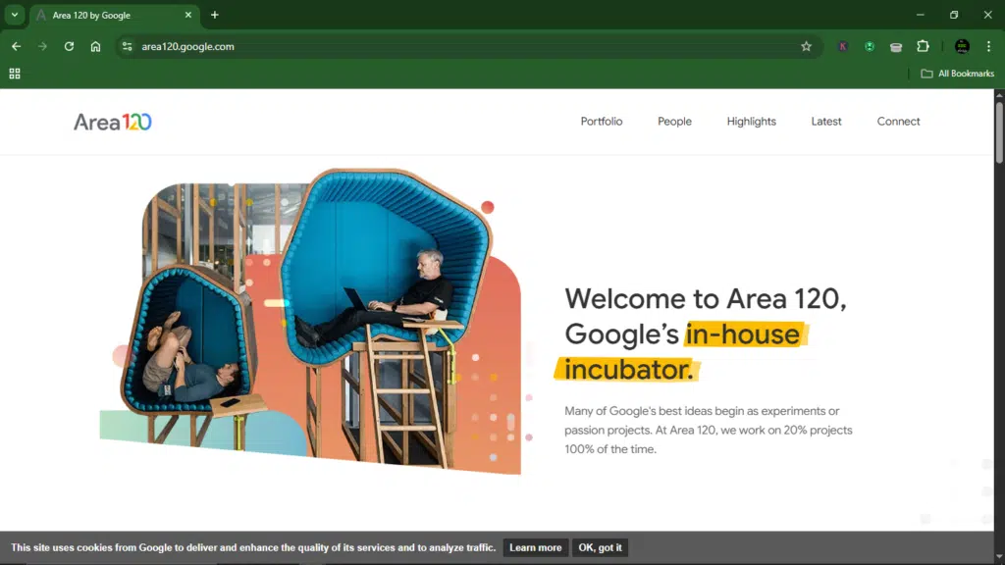Image resolution: width=1005 pixels, height=565 pixels.
Task: Click the Area 120 logo
Action: [x=113, y=122]
